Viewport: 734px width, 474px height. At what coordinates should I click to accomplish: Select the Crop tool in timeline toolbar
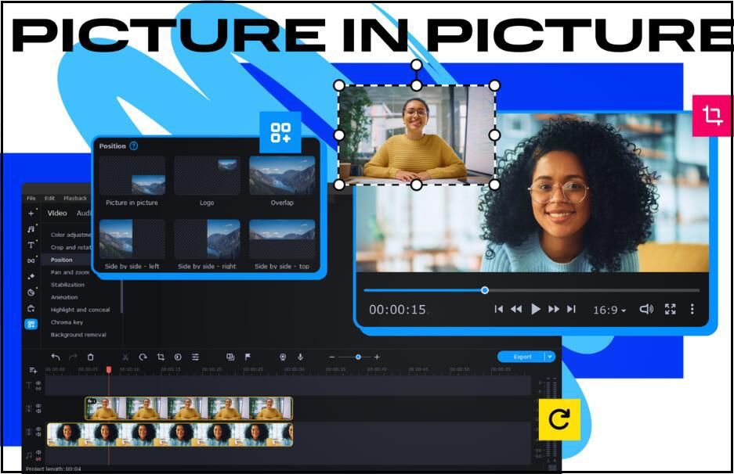click(161, 357)
